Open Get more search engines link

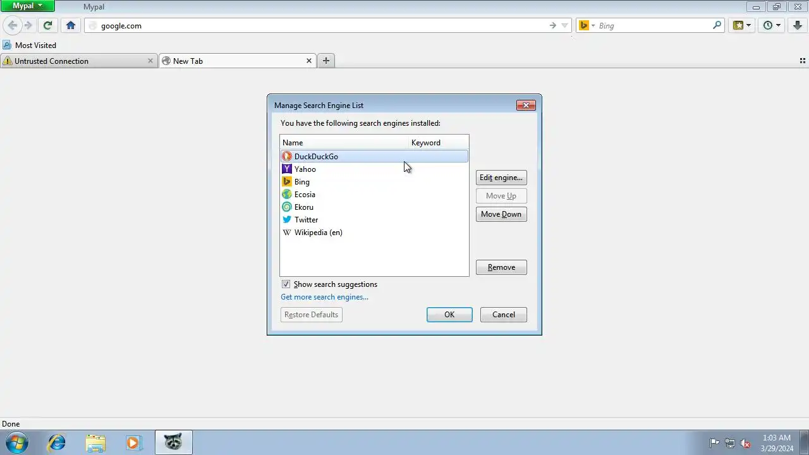pos(324,297)
